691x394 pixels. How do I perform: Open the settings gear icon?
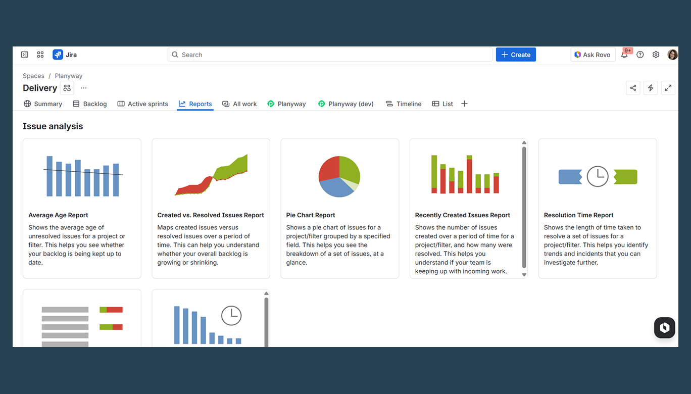tap(656, 55)
